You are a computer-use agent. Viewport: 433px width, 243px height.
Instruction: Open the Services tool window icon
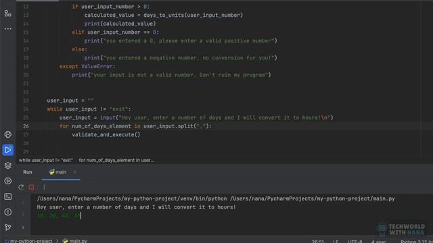[7, 181]
